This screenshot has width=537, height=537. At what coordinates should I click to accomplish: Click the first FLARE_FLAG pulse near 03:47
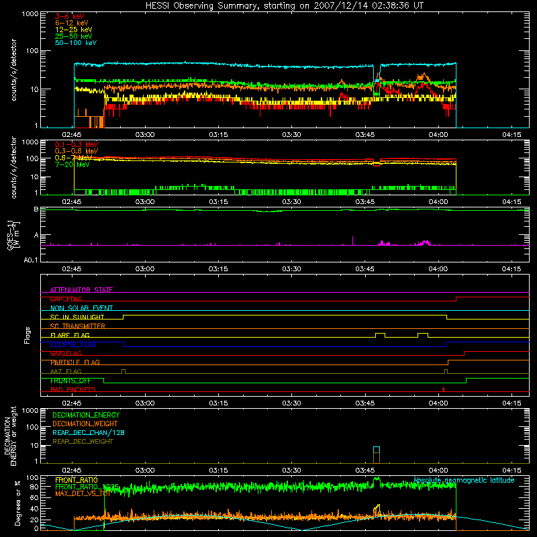pos(380,335)
